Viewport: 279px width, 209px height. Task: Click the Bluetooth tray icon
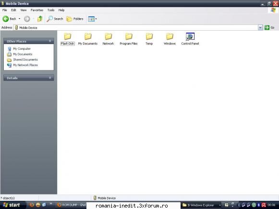tap(259, 205)
